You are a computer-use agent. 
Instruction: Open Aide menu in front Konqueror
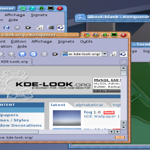[22, 46]
